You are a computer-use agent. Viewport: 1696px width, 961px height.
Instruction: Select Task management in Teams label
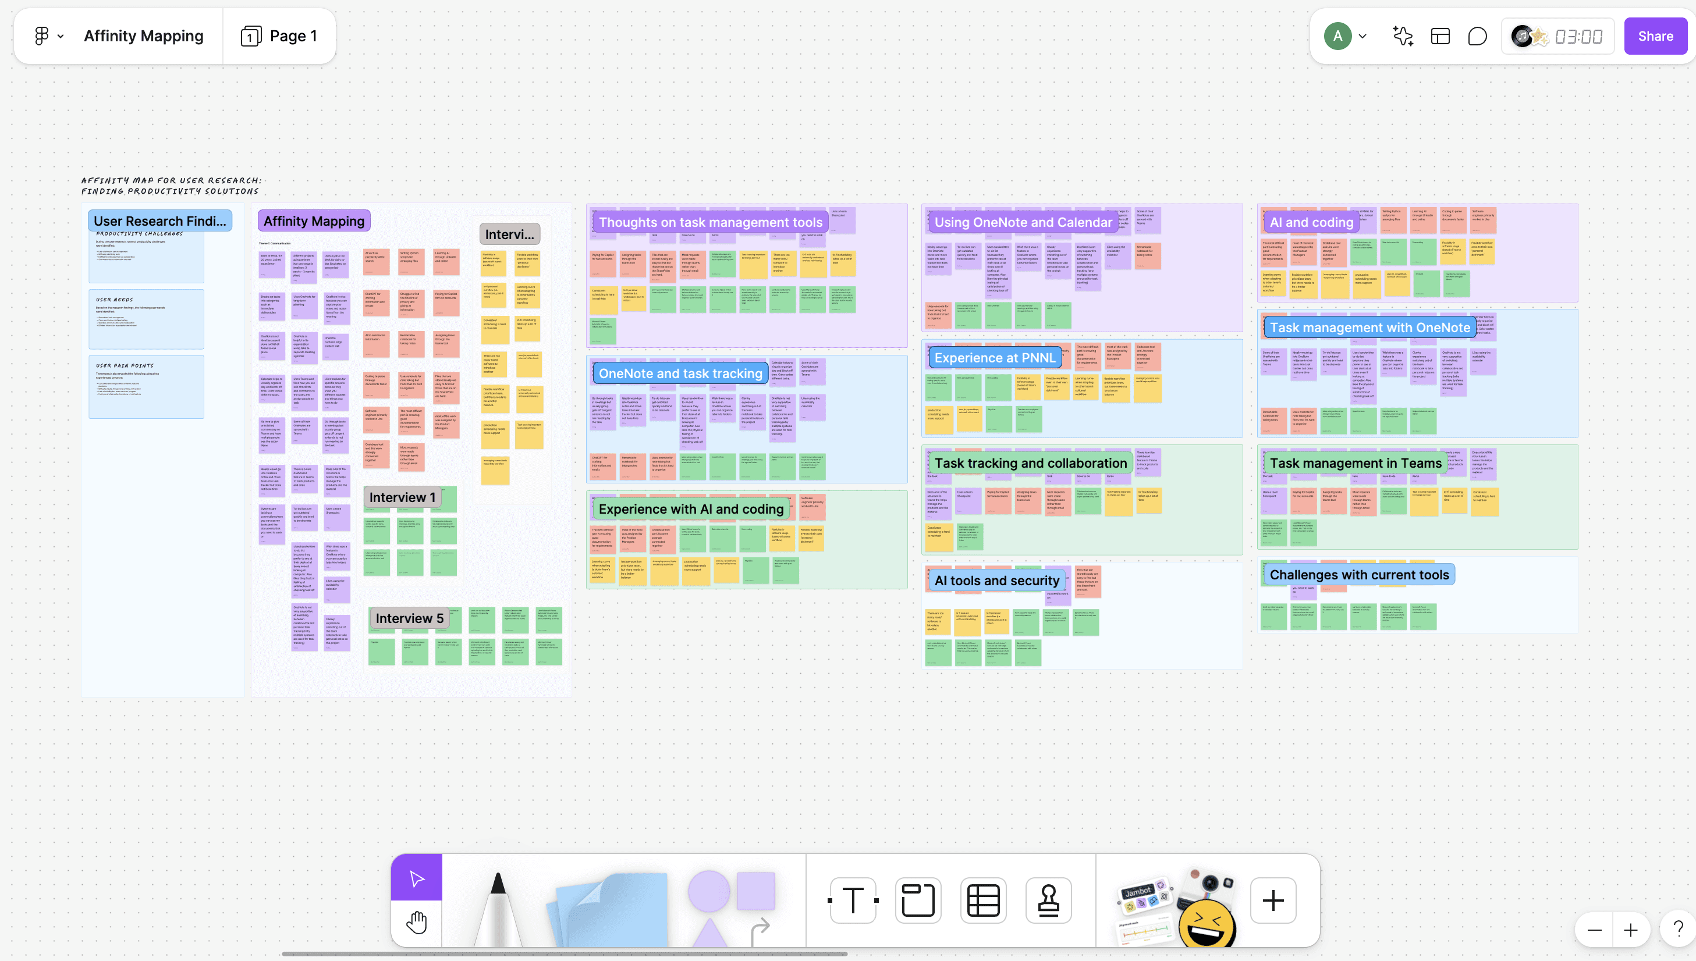point(1356,463)
